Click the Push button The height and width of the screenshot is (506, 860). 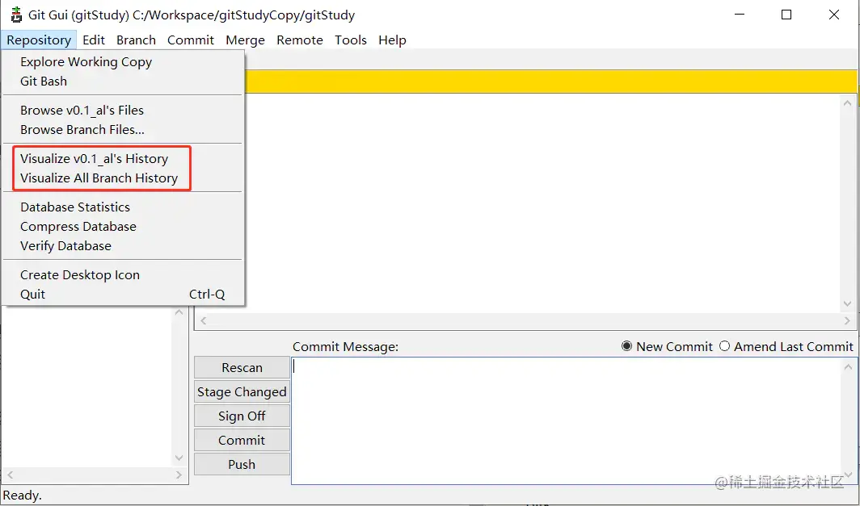point(242,464)
